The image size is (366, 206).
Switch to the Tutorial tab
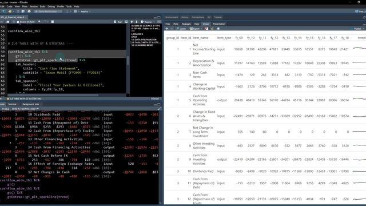point(218,17)
